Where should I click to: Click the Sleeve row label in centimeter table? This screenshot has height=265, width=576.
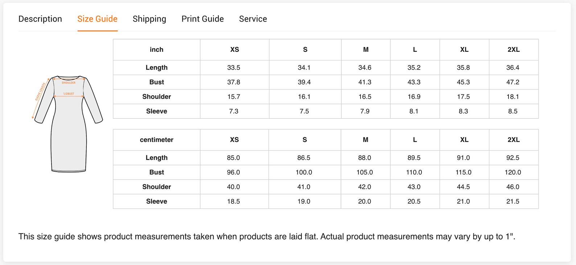click(x=157, y=201)
